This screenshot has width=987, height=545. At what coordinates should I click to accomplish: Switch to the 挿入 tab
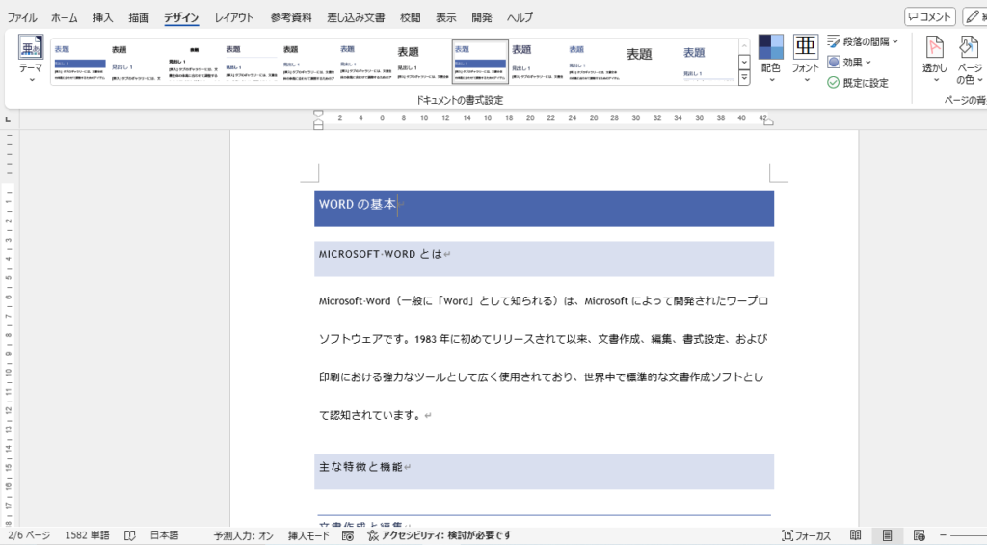[x=102, y=17]
